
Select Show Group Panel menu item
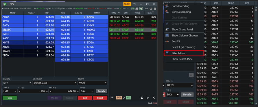182,29
